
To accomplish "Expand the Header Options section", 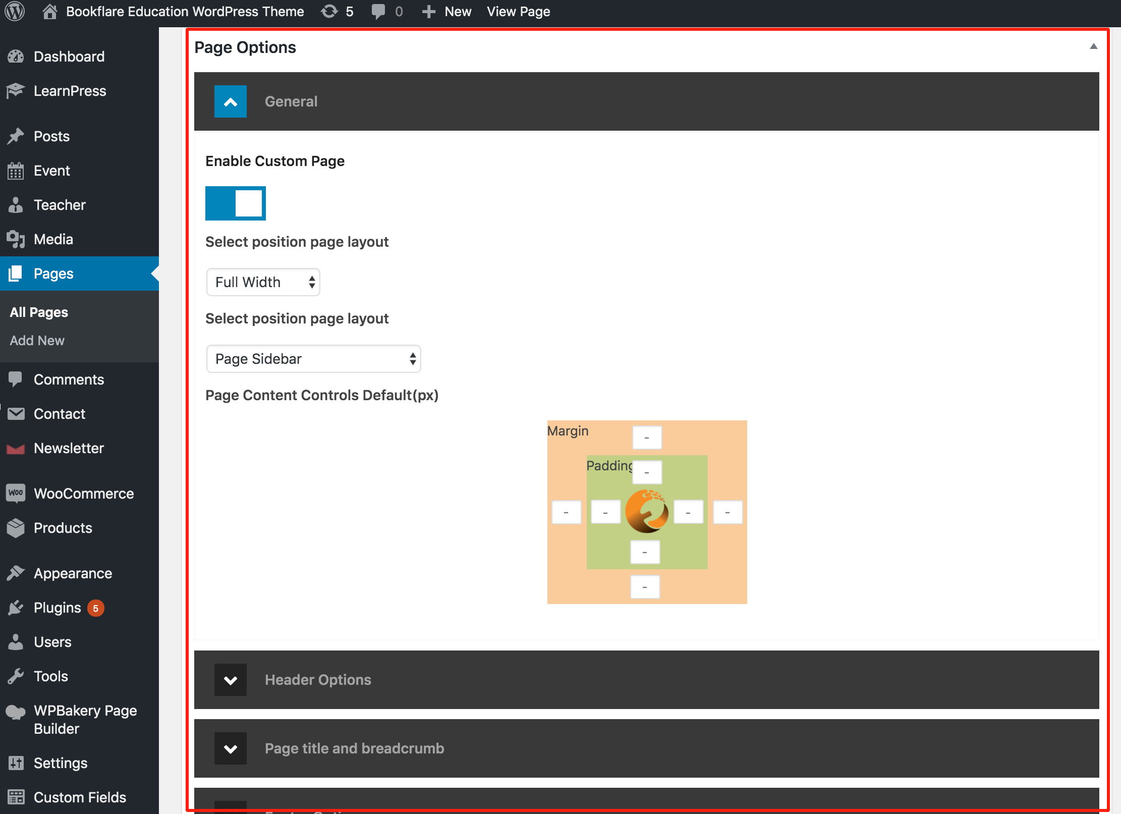I will point(647,680).
